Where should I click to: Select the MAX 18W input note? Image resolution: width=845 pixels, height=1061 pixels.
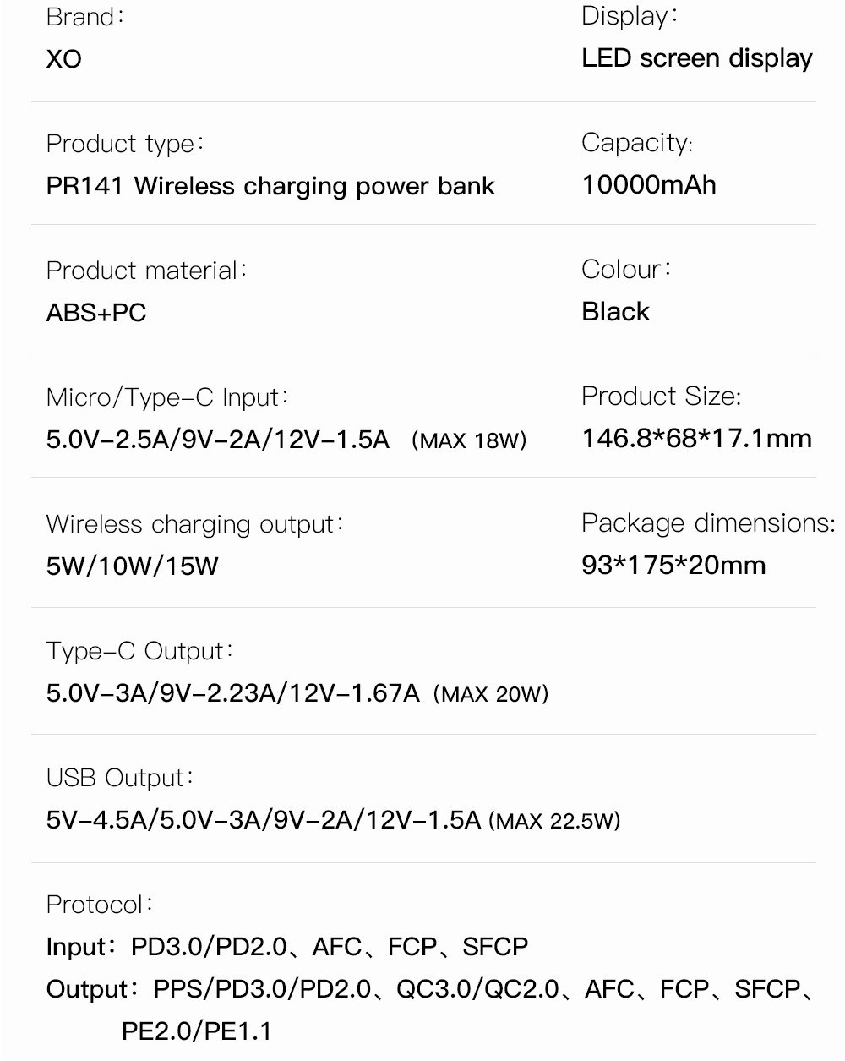click(470, 440)
